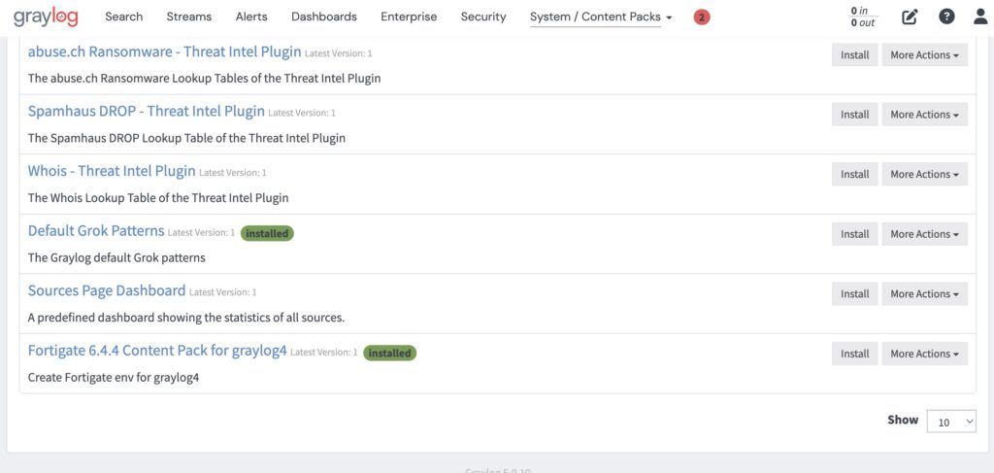Open the Enterprise menu
994x473 pixels.
click(409, 17)
